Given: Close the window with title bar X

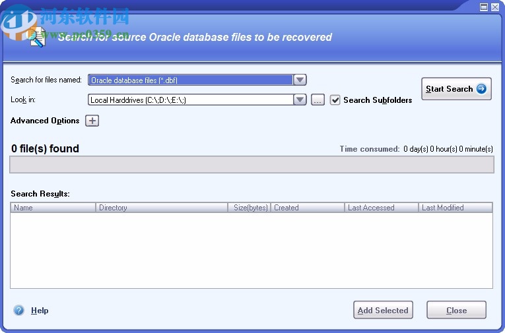Looking at the screenshot, I should click(495, 7).
